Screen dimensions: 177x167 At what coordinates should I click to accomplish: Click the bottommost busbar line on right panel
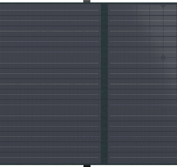click(x=144, y=157)
